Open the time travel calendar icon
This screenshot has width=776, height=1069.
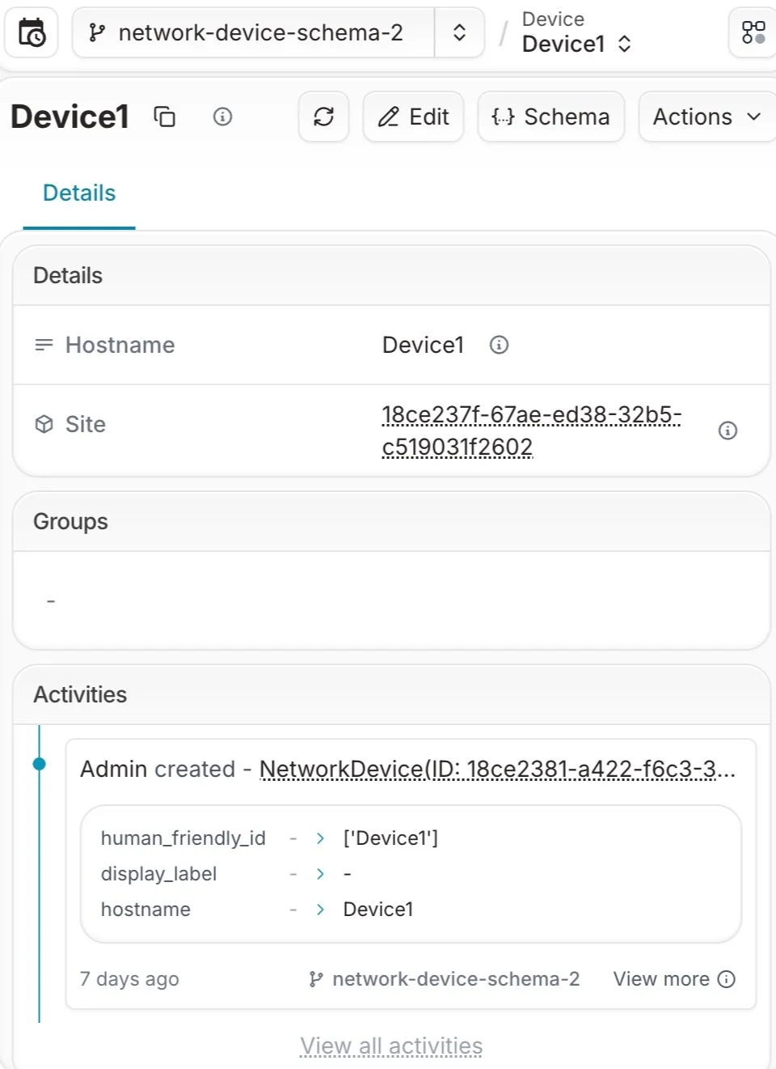32,33
